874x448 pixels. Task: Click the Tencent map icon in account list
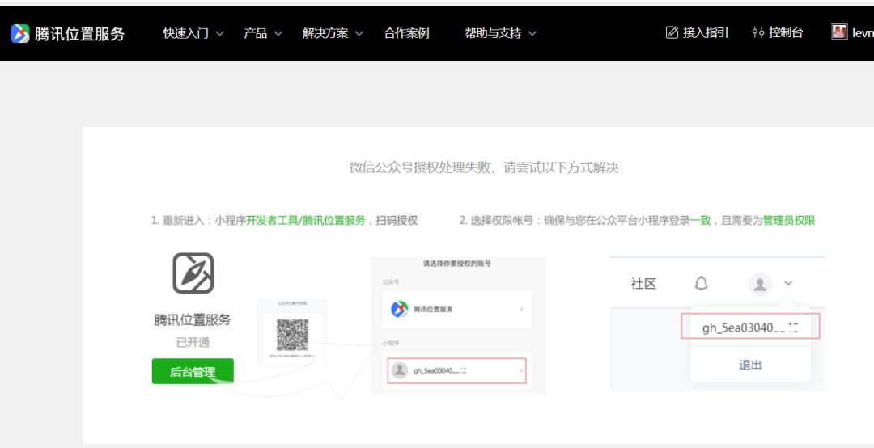point(400,309)
